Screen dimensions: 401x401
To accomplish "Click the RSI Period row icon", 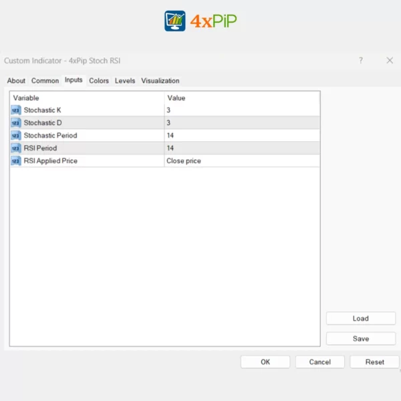I will (16, 148).
